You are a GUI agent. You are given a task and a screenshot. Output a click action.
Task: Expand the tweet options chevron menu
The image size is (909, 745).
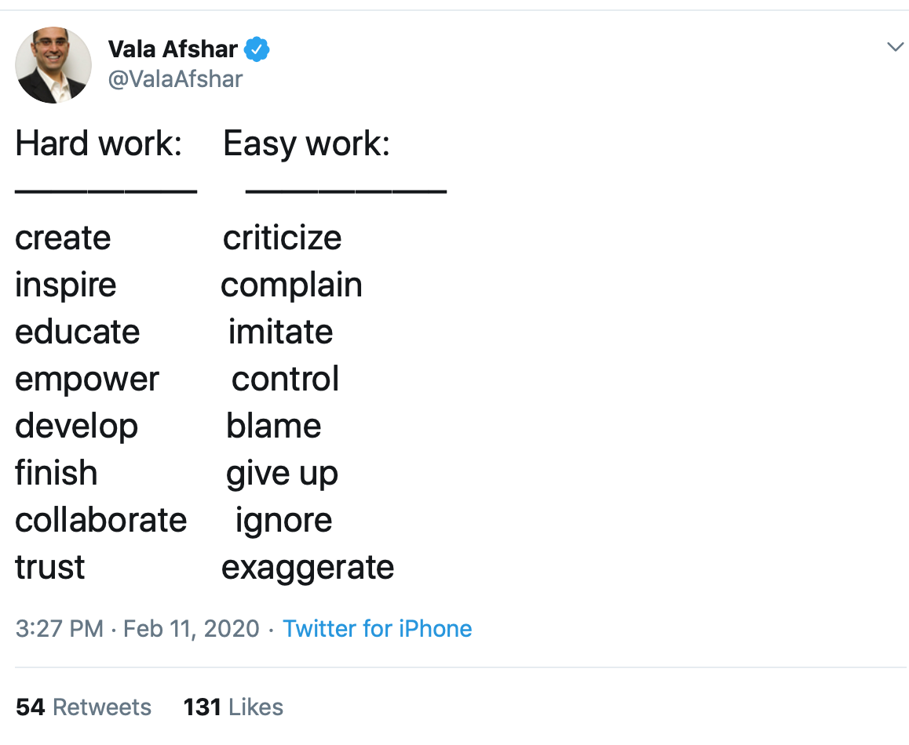tap(895, 46)
